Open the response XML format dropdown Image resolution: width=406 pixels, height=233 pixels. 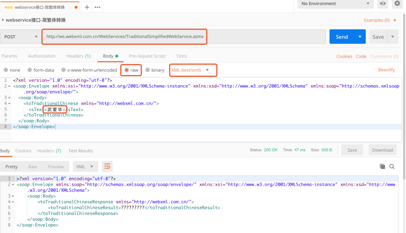85,167
